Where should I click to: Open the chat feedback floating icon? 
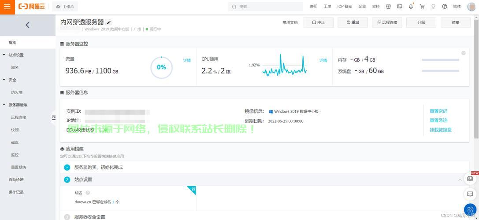pyautogui.click(x=470, y=194)
